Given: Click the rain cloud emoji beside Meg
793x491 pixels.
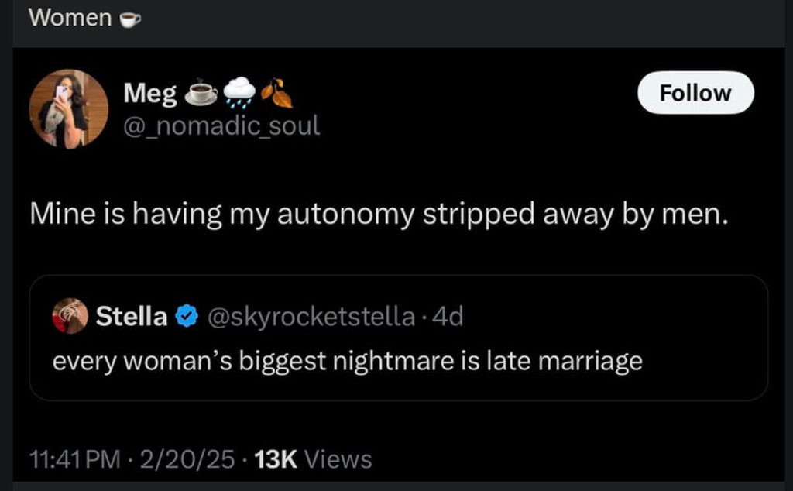Looking at the screenshot, I should click(239, 93).
